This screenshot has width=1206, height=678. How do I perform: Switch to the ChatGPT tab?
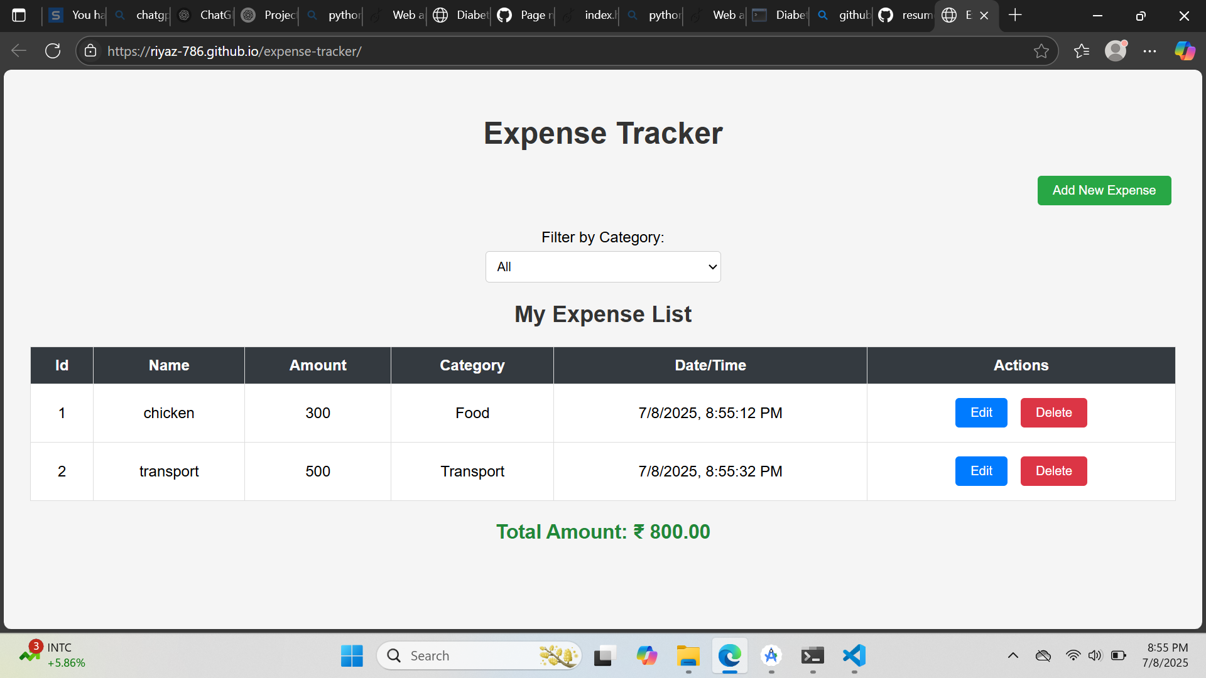204,15
